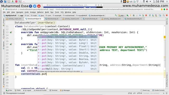
Task: Click override gutter icon on line 17
Action: (11, 44)
